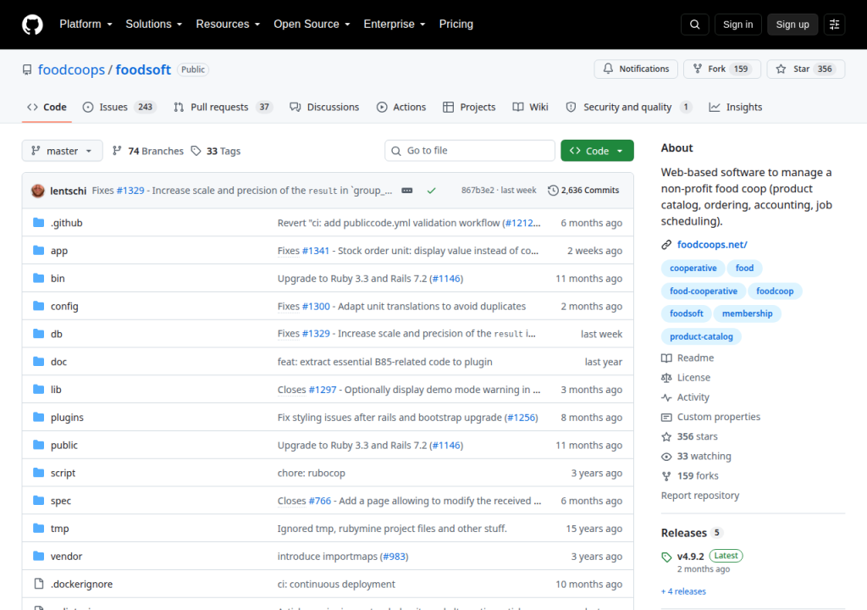Screen dimensions: 867x610
Task: Click the scale icon next to License
Action: [666, 378]
